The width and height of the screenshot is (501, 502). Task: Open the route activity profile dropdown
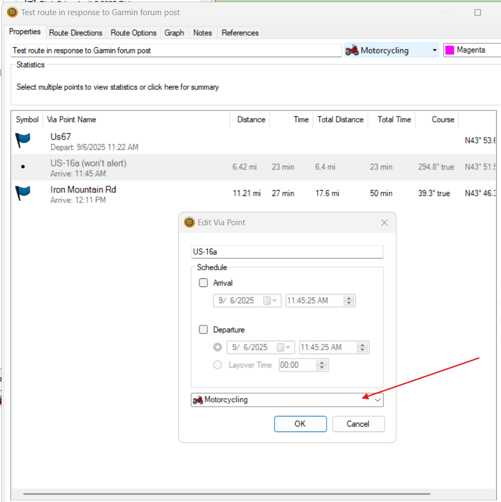434,50
